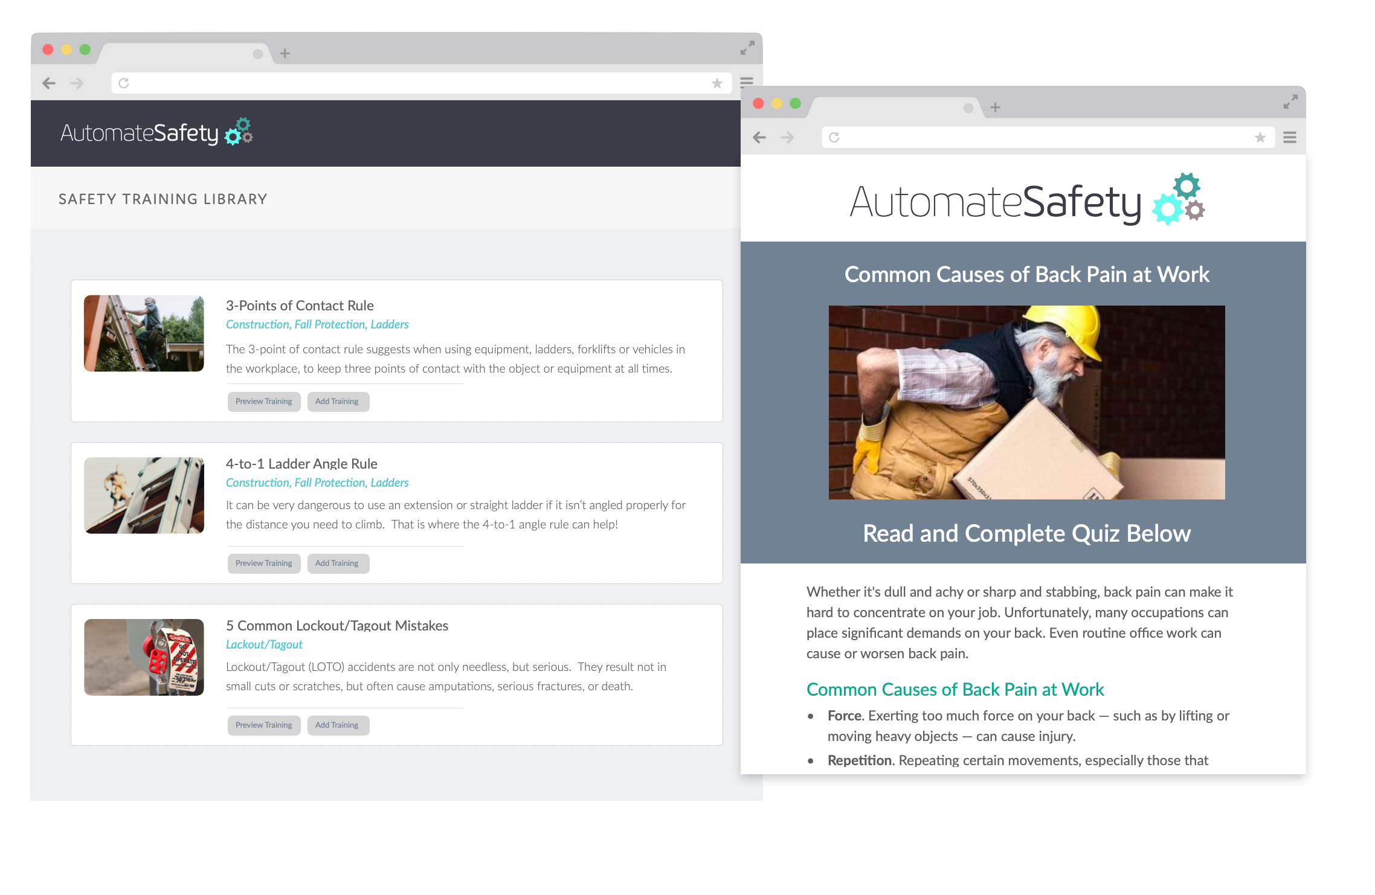The width and height of the screenshot is (1375, 895).
Task: Click banner title Common Causes of Back Pain
Action: (x=1026, y=275)
